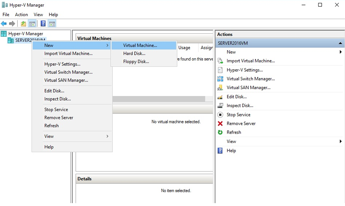Select Edit Disk... in context menu
This screenshot has width=345, height=206.
[72, 91]
